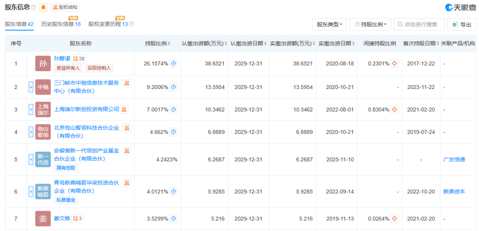Open the 广发信德 related institution link
The width and height of the screenshot is (479, 231).
454,159
